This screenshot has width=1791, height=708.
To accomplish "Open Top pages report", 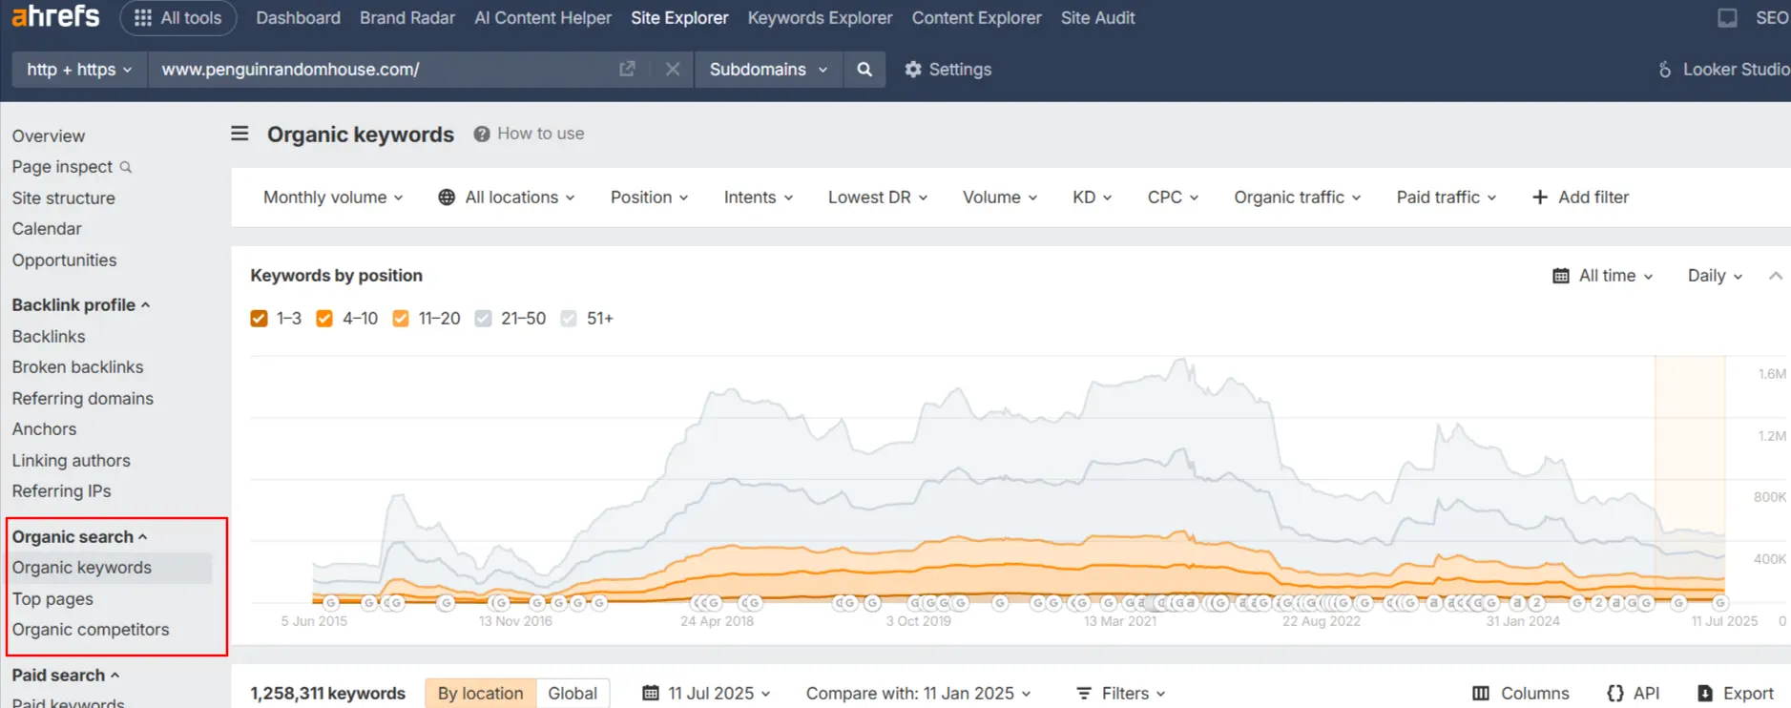I will [52, 599].
